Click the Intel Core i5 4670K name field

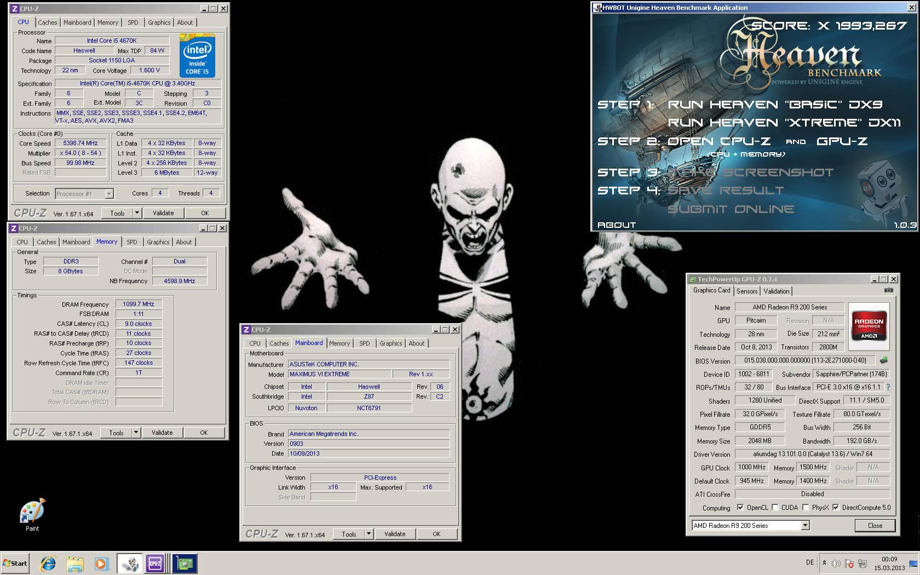coord(112,41)
